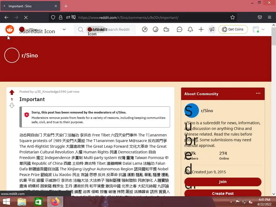Viewport: 276px width, 207px height.
Task: Open Microsoft Store from taskbar
Action: click(x=38, y=202)
